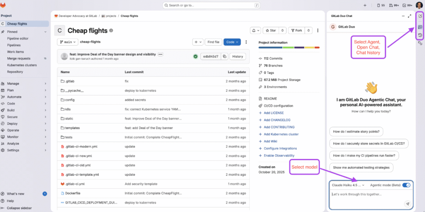
Task: Click the green pipeline passed status icon
Action: pyautogui.click(x=195, y=56)
